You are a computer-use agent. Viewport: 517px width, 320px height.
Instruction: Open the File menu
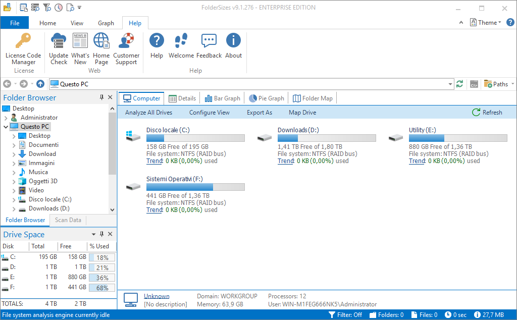pyautogui.click(x=15, y=23)
